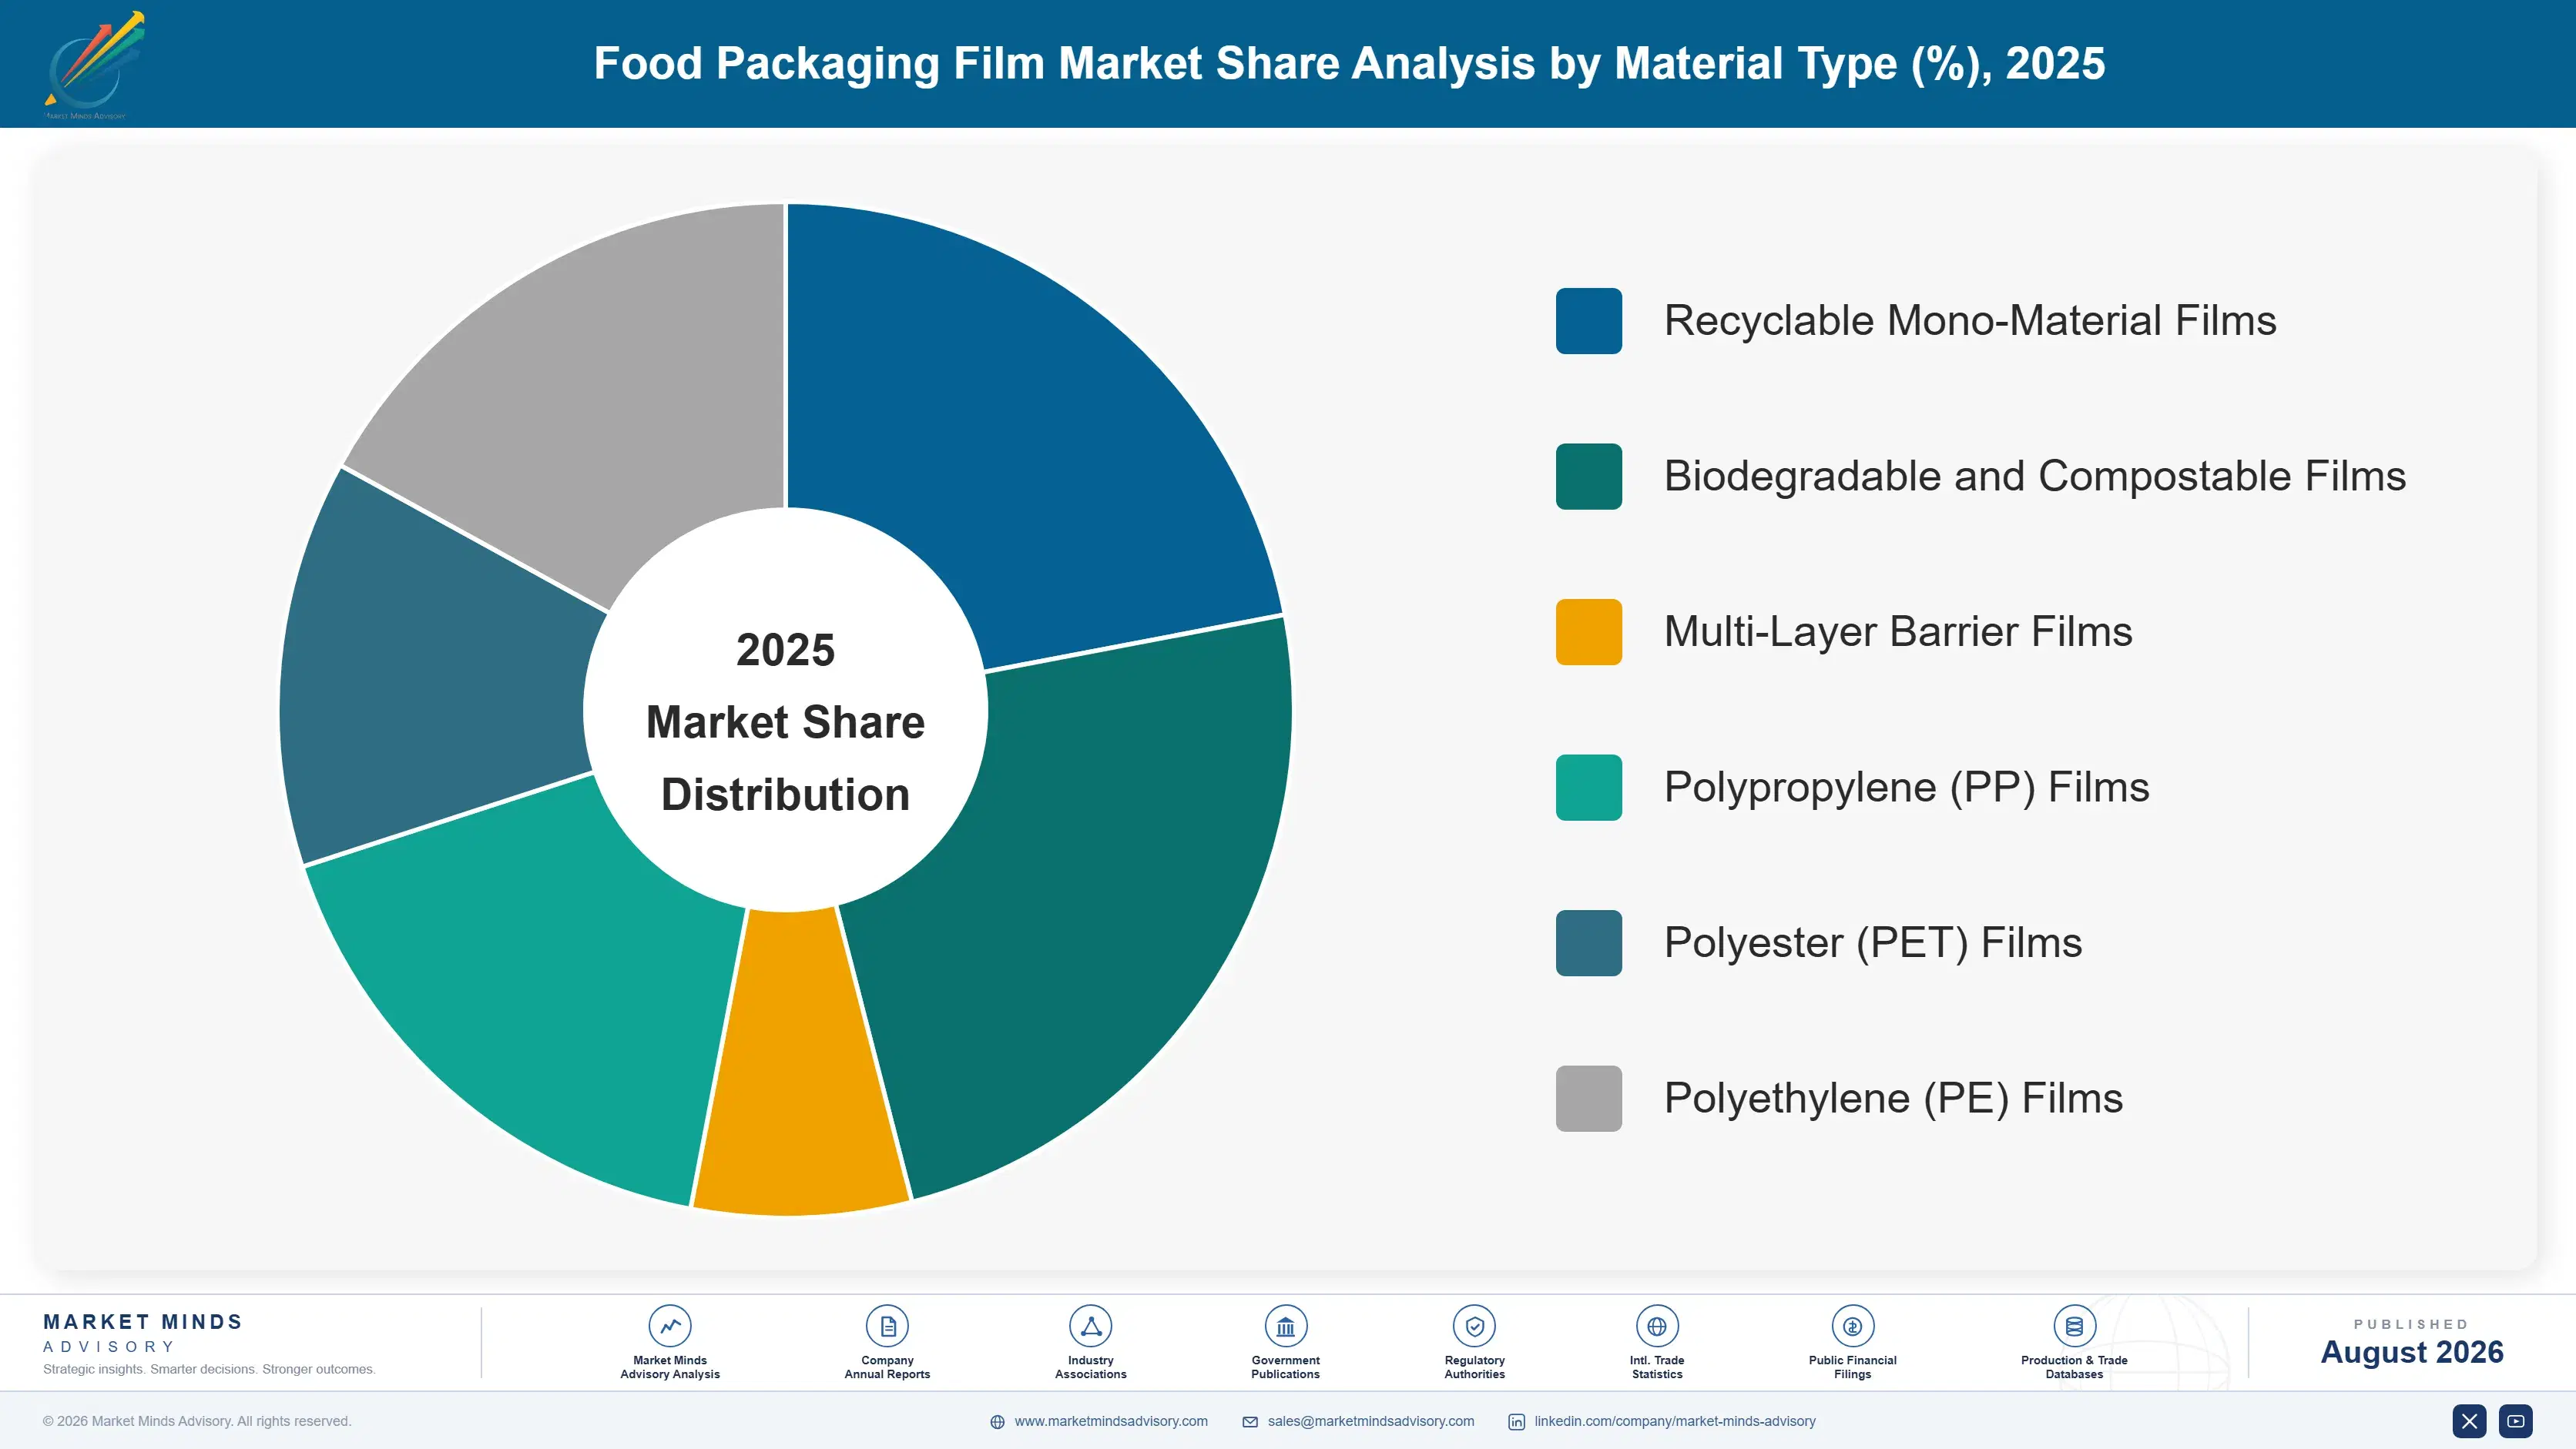Click the chart title 'Food Packaging Film Market Share Analysis'
This screenshot has height=1449, width=2576.
[x=1349, y=64]
